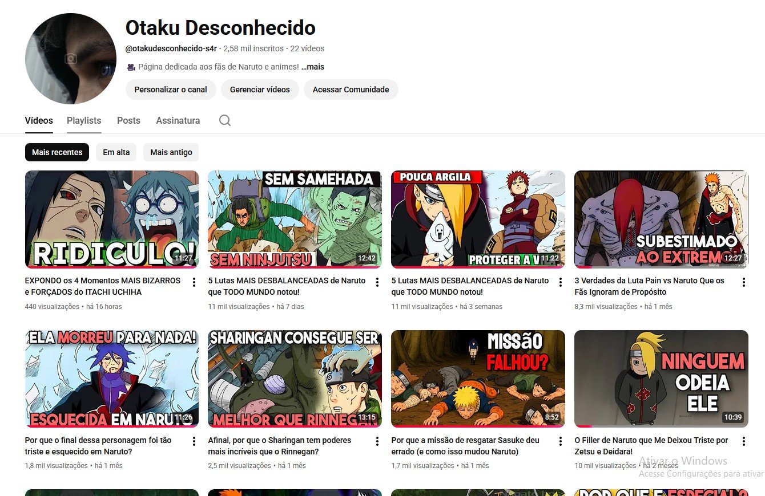The image size is (765, 496).
Task: Open the 'NINGUEM ODEIA ELE' thumbnail
Action: coord(661,379)
